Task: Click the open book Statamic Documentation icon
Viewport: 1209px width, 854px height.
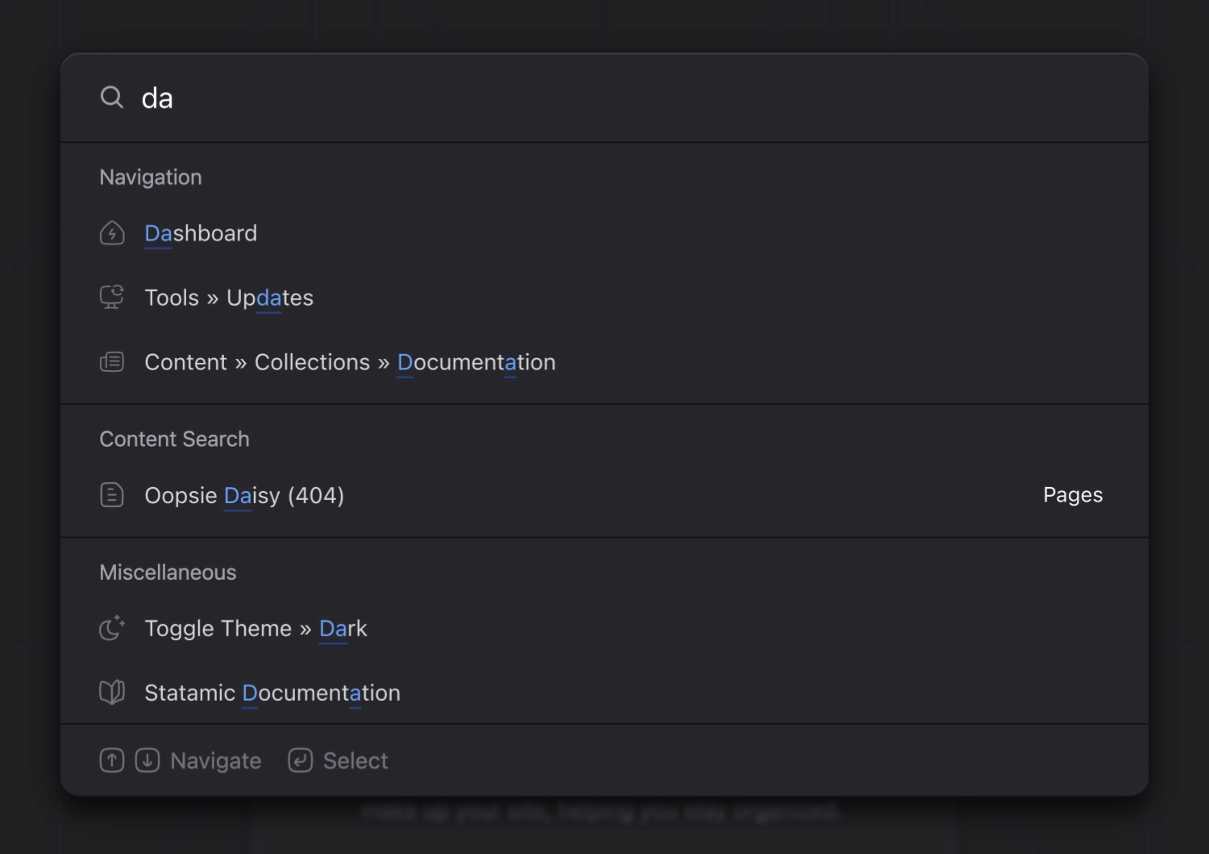Action: [x=112, y=693]
